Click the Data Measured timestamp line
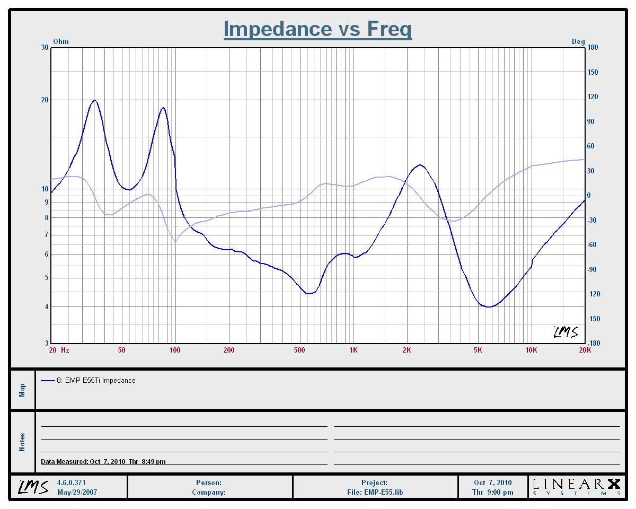The height and width of the screenshot is (509, 636). [103, 461]
